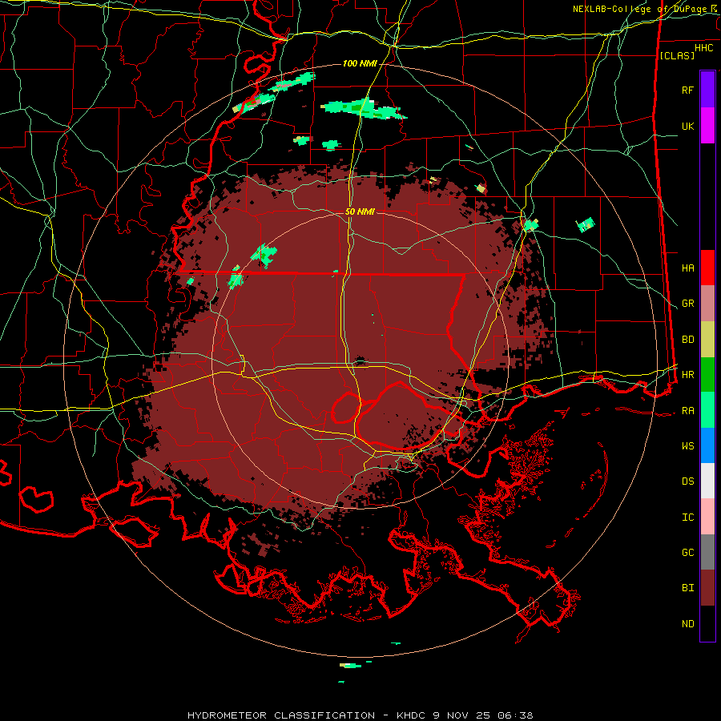Click the BI brown legend swatch
Image resolution: width=721 pixels, height=721 pixels.
coord(707,588)
